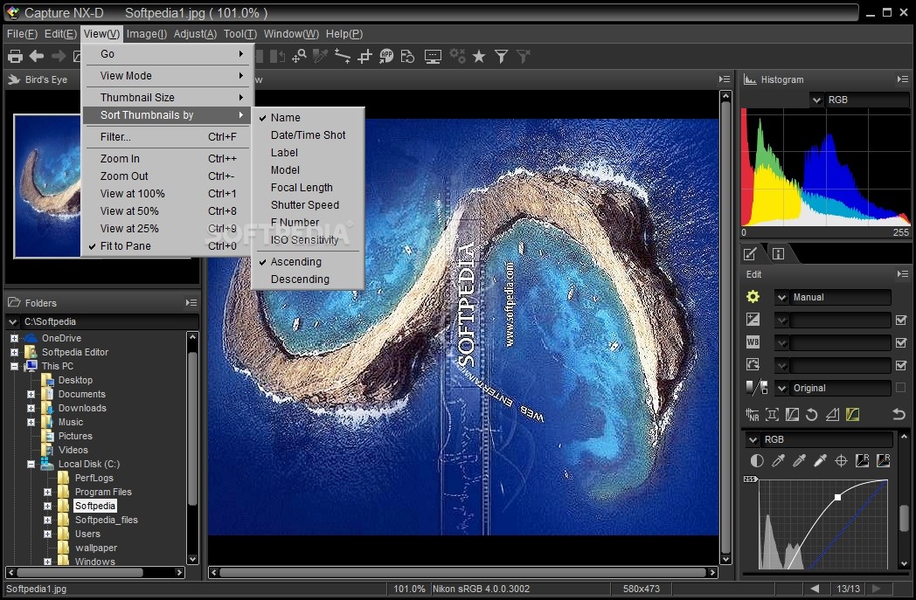Open the Thumbnail Size submenu

click(166, 98)
